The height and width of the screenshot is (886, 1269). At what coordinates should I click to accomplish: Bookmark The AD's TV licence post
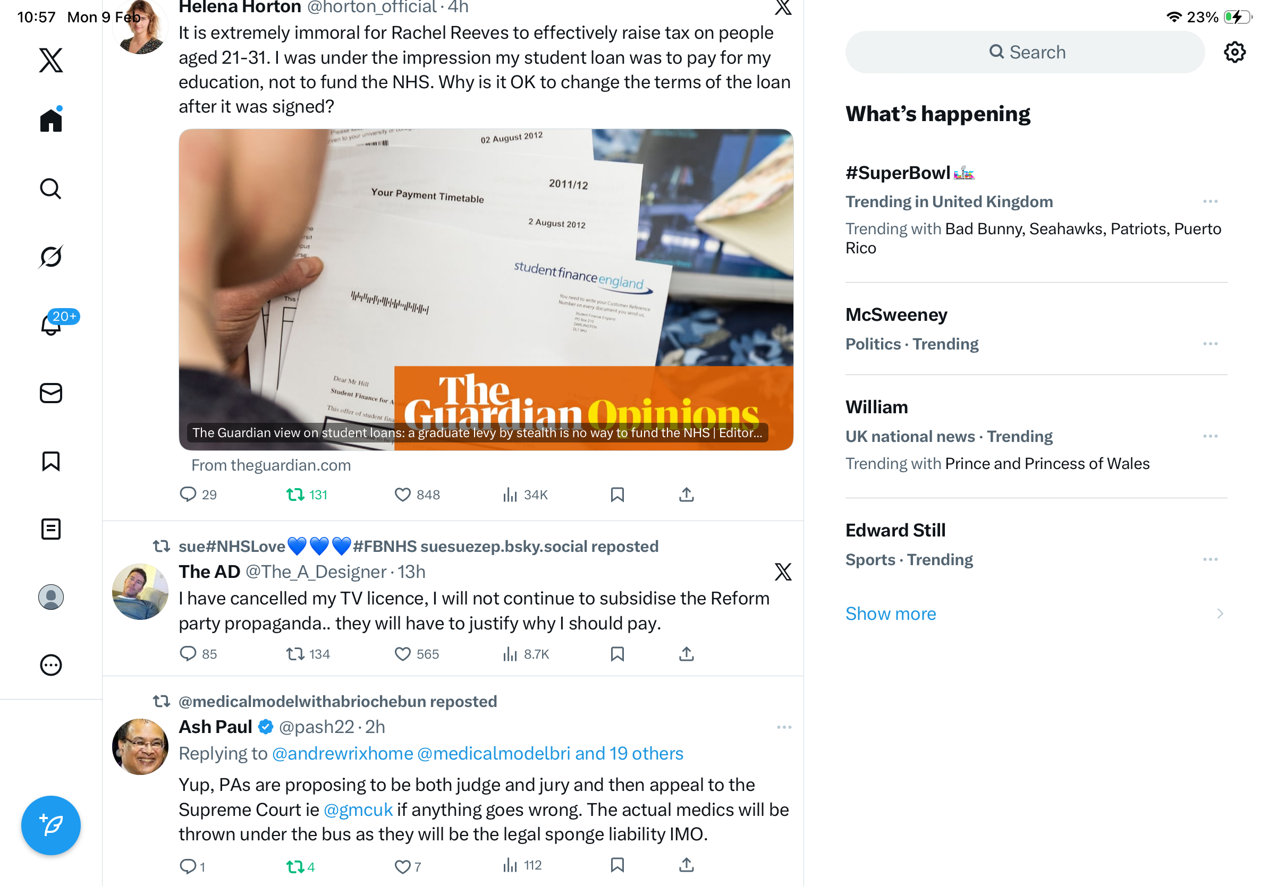click(x=617, y=654)
